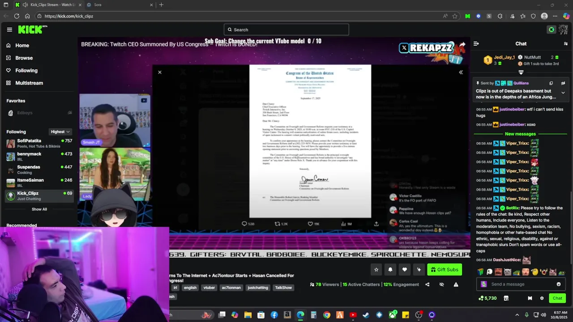
Task: Mute the Kick_Clipz tab audio
Action: (25, 5)
